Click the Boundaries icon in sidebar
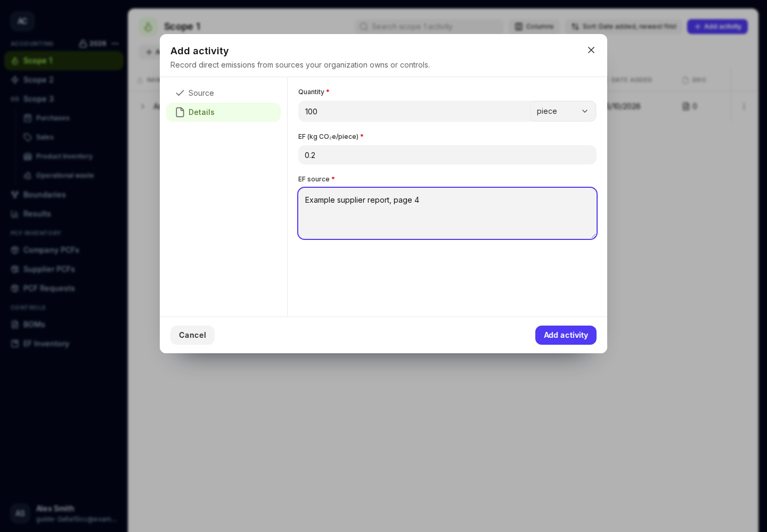The width and height of the screenshot is (767, 532). point(15,195)
